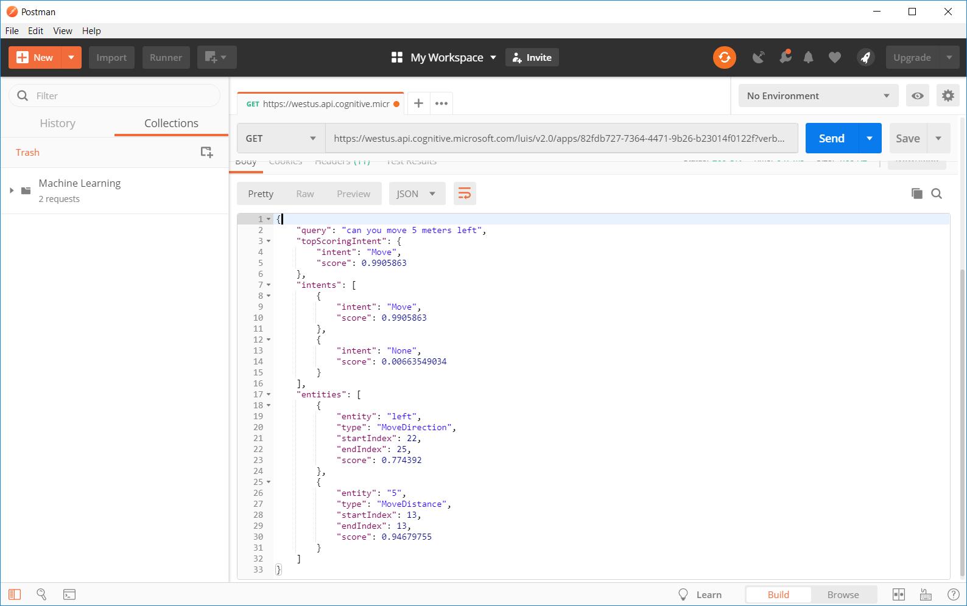The image size is (967, 606).
Task: Expand the Machine Learning collection
Action: pyautogui.click(x=12, y=190)
